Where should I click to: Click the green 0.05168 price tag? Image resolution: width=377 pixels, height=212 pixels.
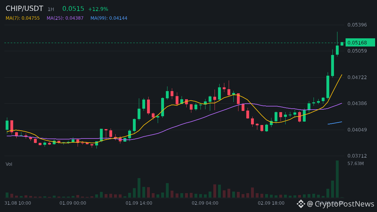pyautogui.click(x=360, y=42)
